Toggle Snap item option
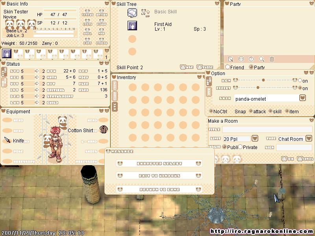Viewport: 315px width, 236px height. [287, 111]
